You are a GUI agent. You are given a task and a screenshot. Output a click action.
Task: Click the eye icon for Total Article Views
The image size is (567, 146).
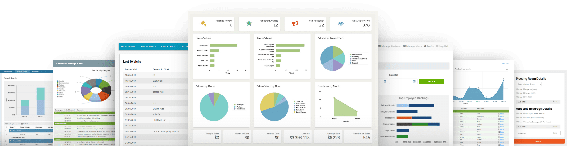click(341, 23)
